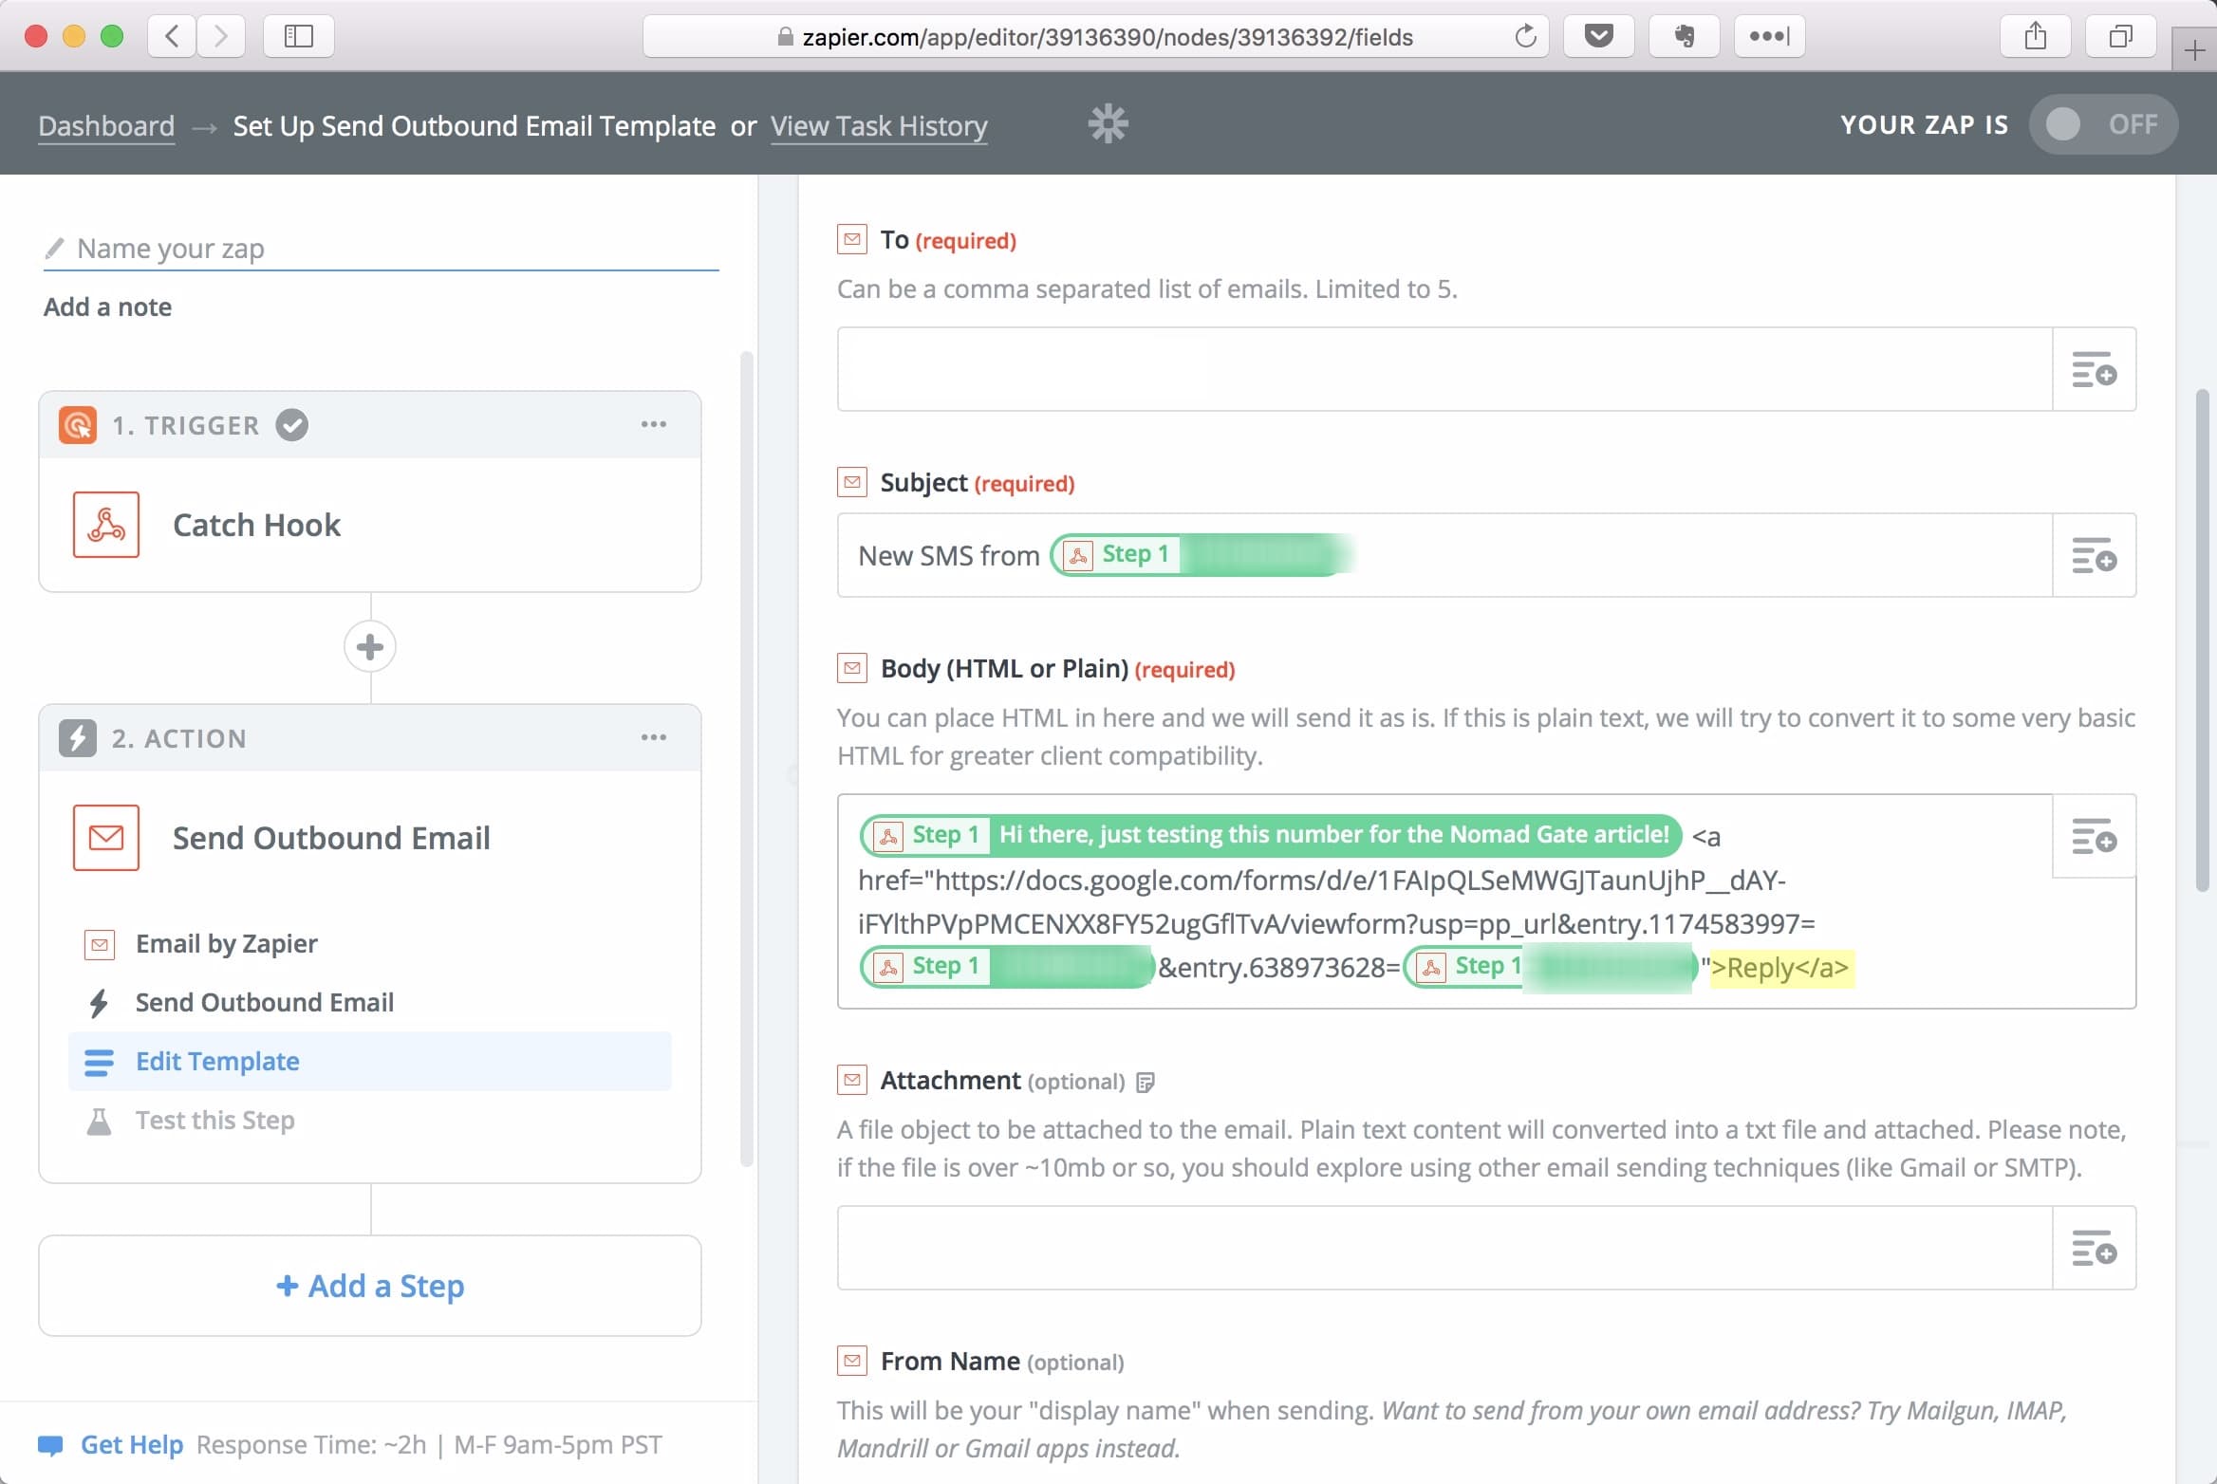The height and width of the screenshot is (1484, 2217).
Task: Click into the Attachment input field
Action: click(1444, 1249)
